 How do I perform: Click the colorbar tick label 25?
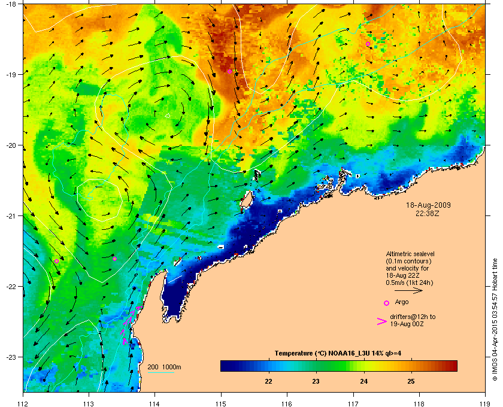click(411, 381)
